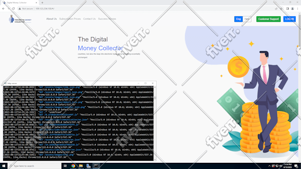Reload the page with refresh icon
Viewport: 301px width, 169px height.
click(13, 9)
